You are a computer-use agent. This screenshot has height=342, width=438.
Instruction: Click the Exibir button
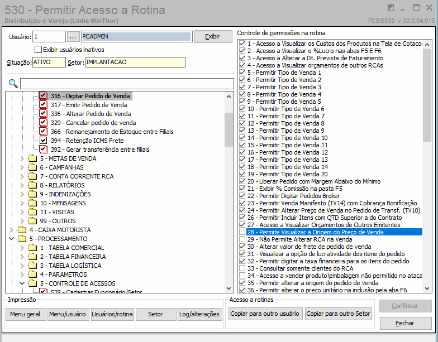click(x=213, y=36)
